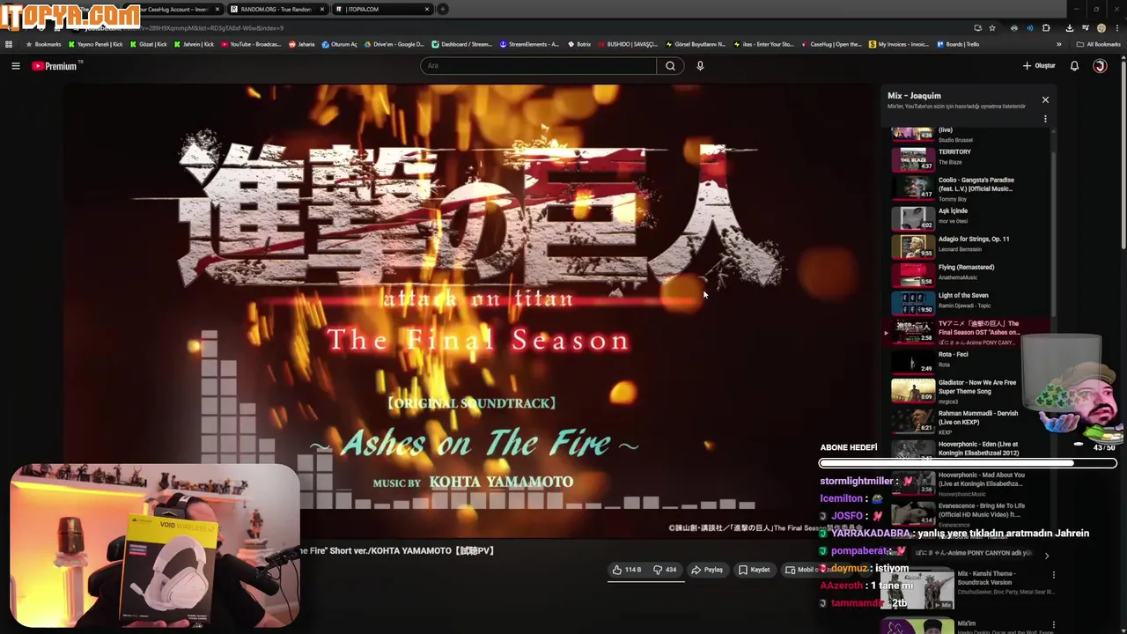Close the ITOPYA.COM tab
The height and width of the screenshot is (634, 1127).
click(x=427, y=9)
